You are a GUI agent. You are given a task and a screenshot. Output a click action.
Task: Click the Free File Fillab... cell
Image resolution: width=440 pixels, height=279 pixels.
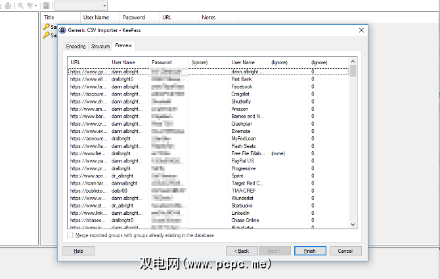pyautogui.click(x=248, y=153)
